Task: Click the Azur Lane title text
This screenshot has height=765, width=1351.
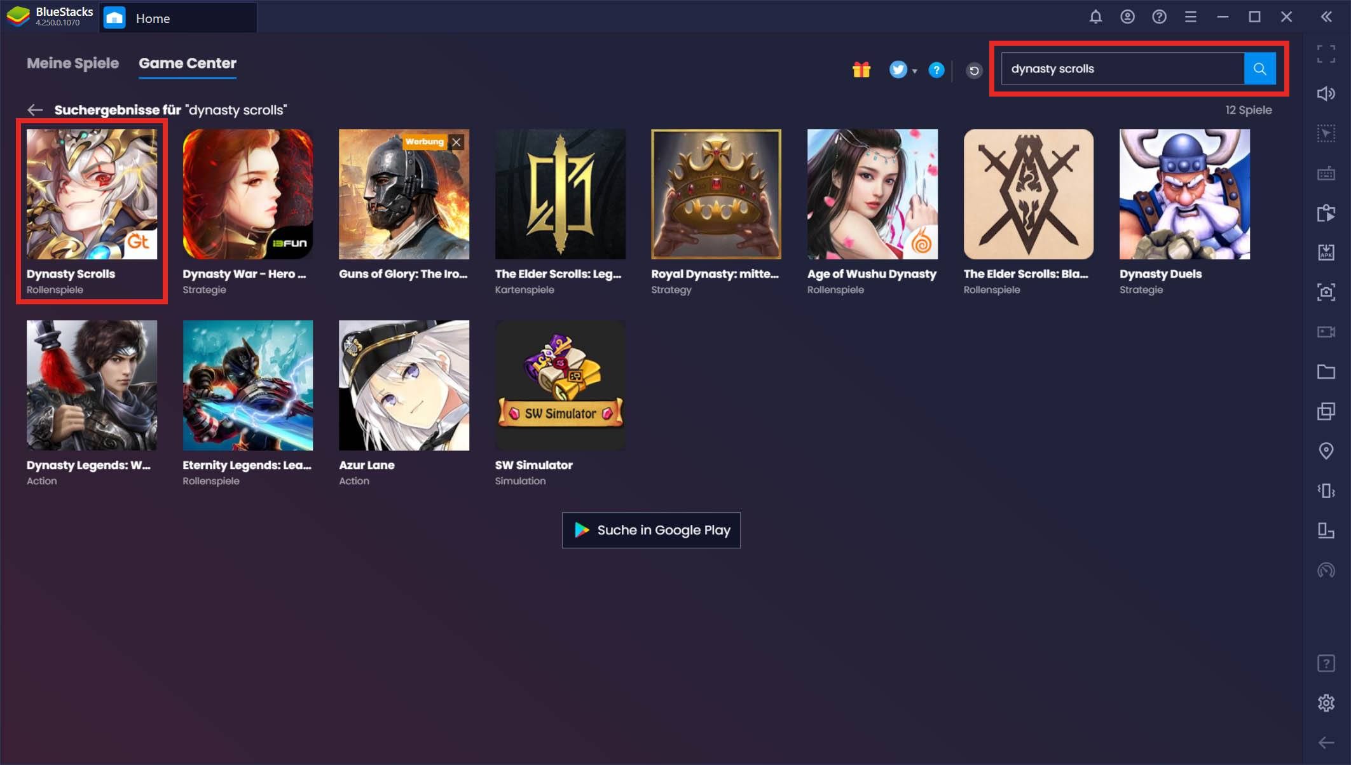Action: click(367, 465)
